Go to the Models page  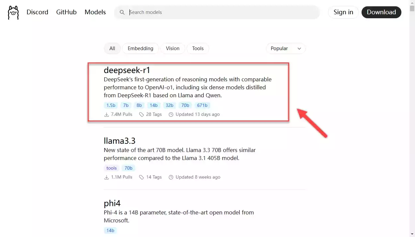[95, 12]
